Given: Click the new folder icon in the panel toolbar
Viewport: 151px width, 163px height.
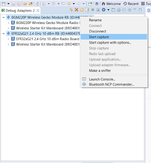Looking at the screenshot, I should (82, 10).
